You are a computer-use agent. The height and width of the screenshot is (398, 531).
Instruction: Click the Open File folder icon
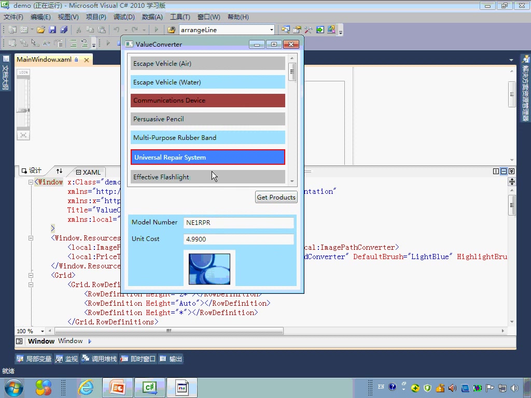point(40,30)
